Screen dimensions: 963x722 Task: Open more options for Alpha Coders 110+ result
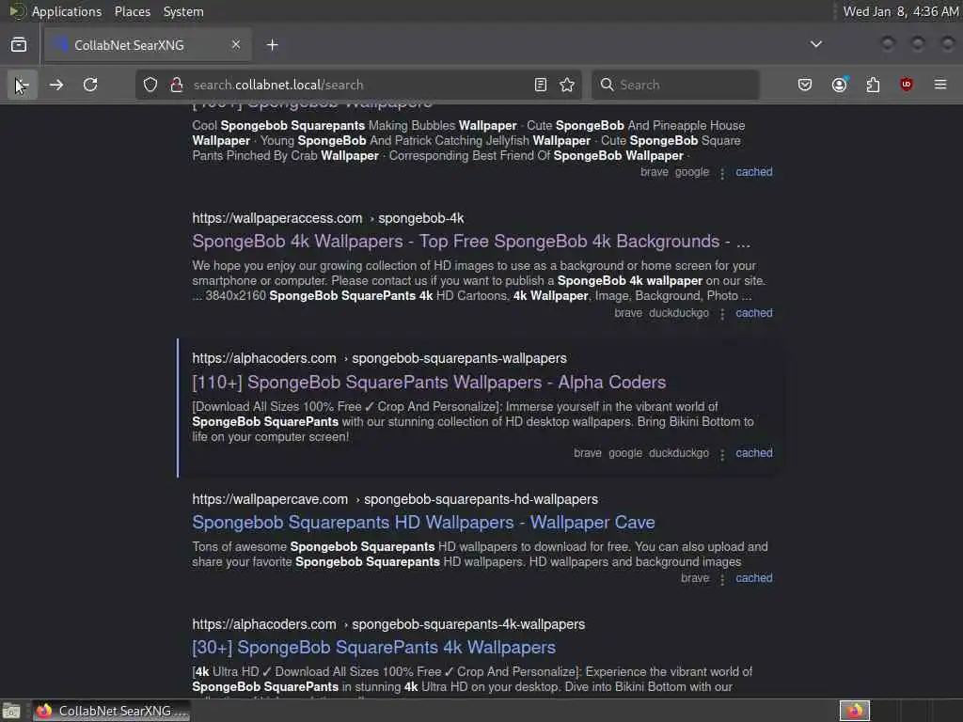click(722, 454)
